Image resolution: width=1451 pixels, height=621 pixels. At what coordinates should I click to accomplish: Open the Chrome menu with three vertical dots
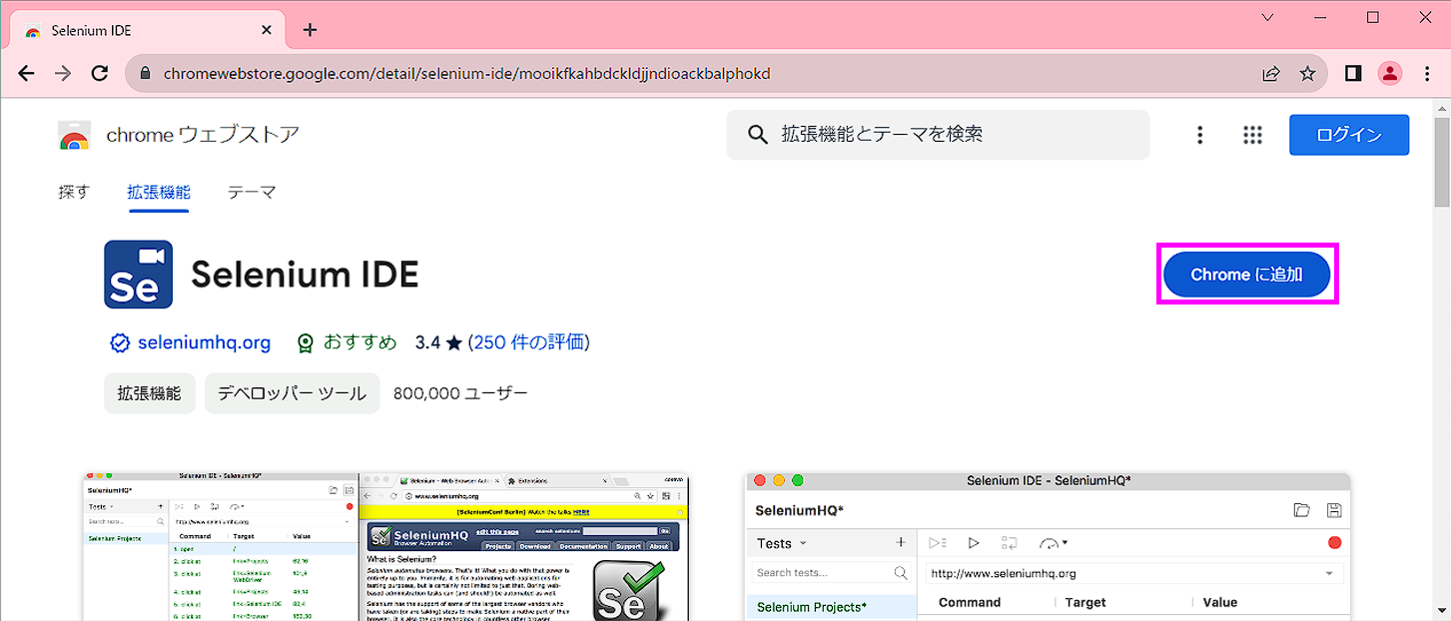(1428, 73)
